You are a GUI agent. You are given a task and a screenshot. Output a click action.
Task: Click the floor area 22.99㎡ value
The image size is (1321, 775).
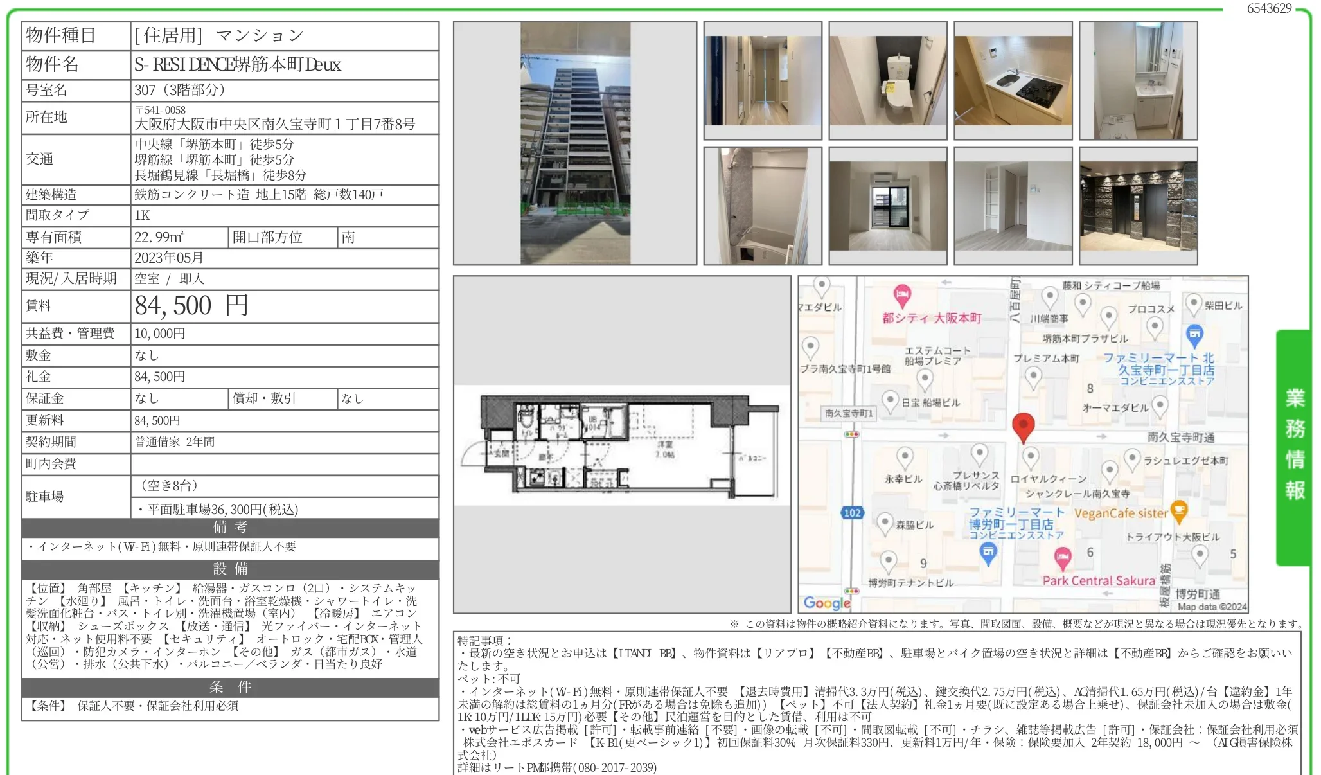click(x=159, y=237)
